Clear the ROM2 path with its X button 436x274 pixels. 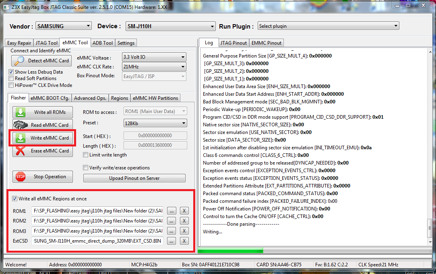coord(184,221)
